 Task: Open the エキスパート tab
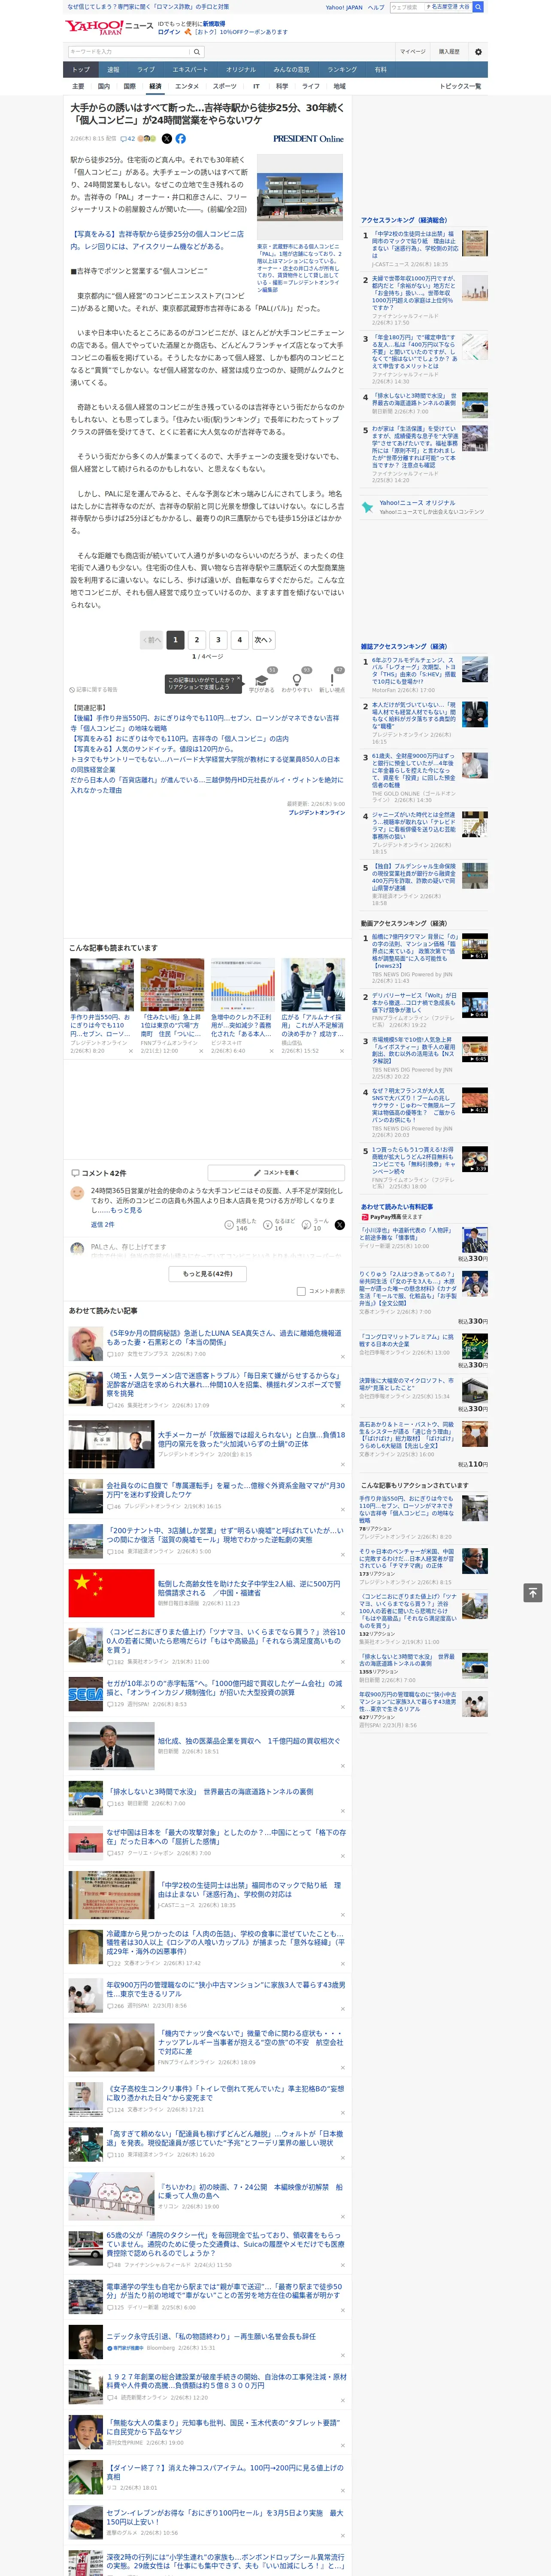pos(190,70)
